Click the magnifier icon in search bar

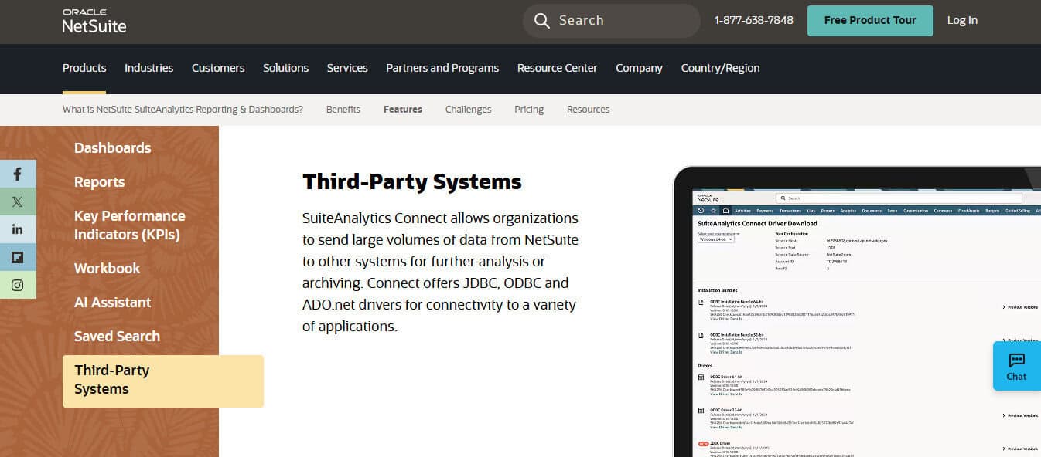(542, 21)
